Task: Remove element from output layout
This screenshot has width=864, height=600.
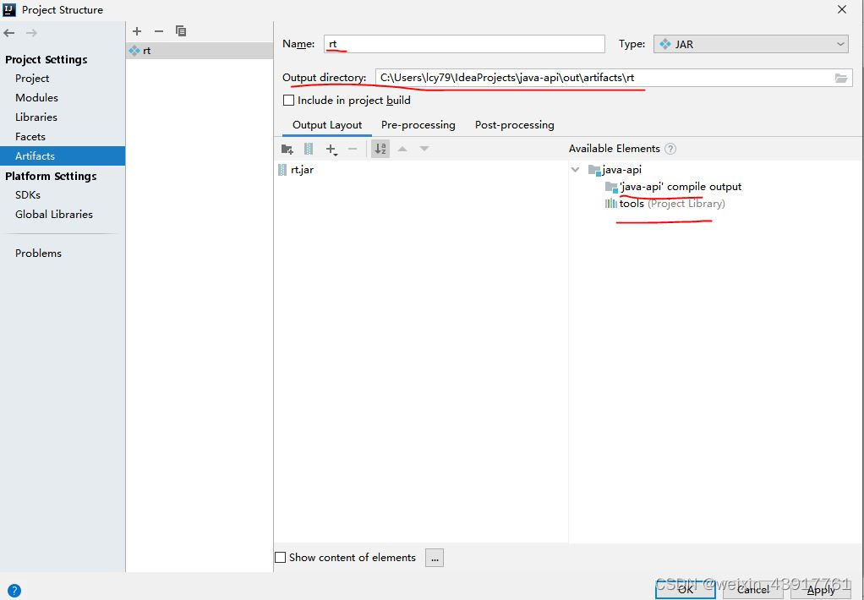Action: [353, 149]
